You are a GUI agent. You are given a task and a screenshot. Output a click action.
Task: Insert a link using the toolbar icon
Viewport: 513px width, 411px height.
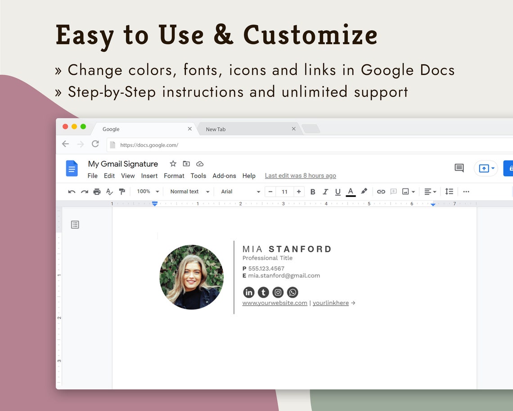coord(381,192)
